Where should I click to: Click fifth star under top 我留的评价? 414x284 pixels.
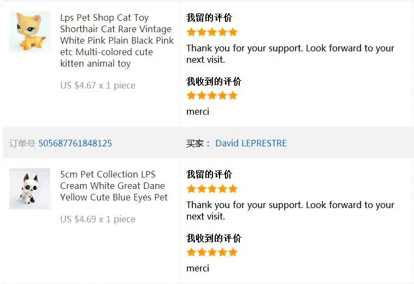(233, 32)
